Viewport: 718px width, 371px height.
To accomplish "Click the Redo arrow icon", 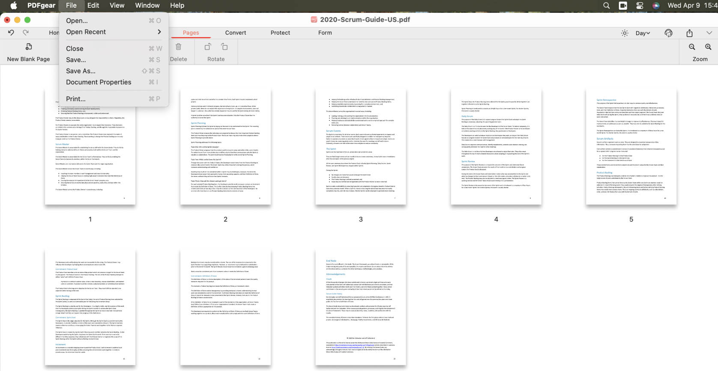I will (x=26, y=33).
